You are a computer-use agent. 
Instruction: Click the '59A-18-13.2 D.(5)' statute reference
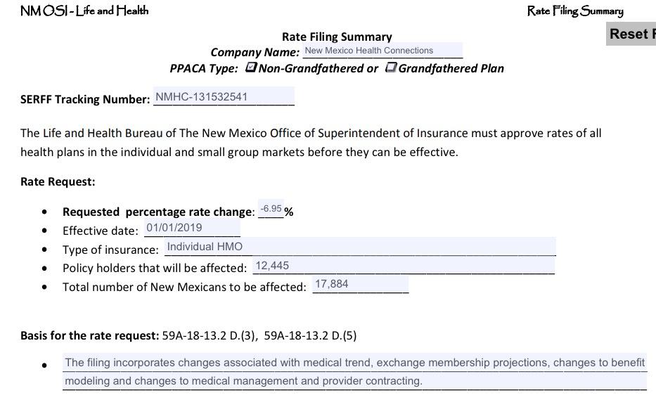(310, 335)
